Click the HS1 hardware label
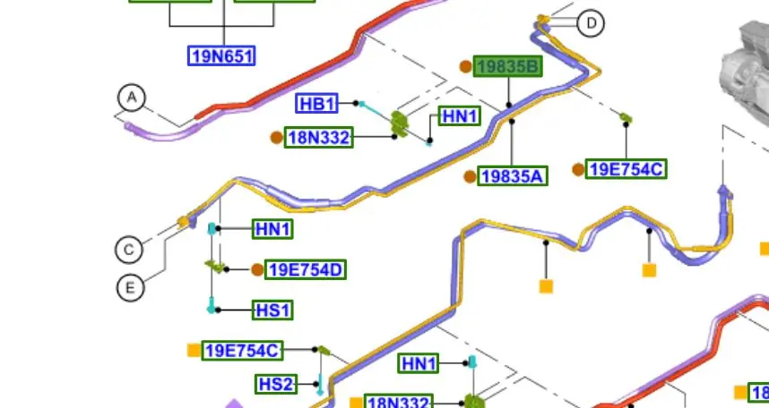Screen dimensions: 769x408 (273, 310)
